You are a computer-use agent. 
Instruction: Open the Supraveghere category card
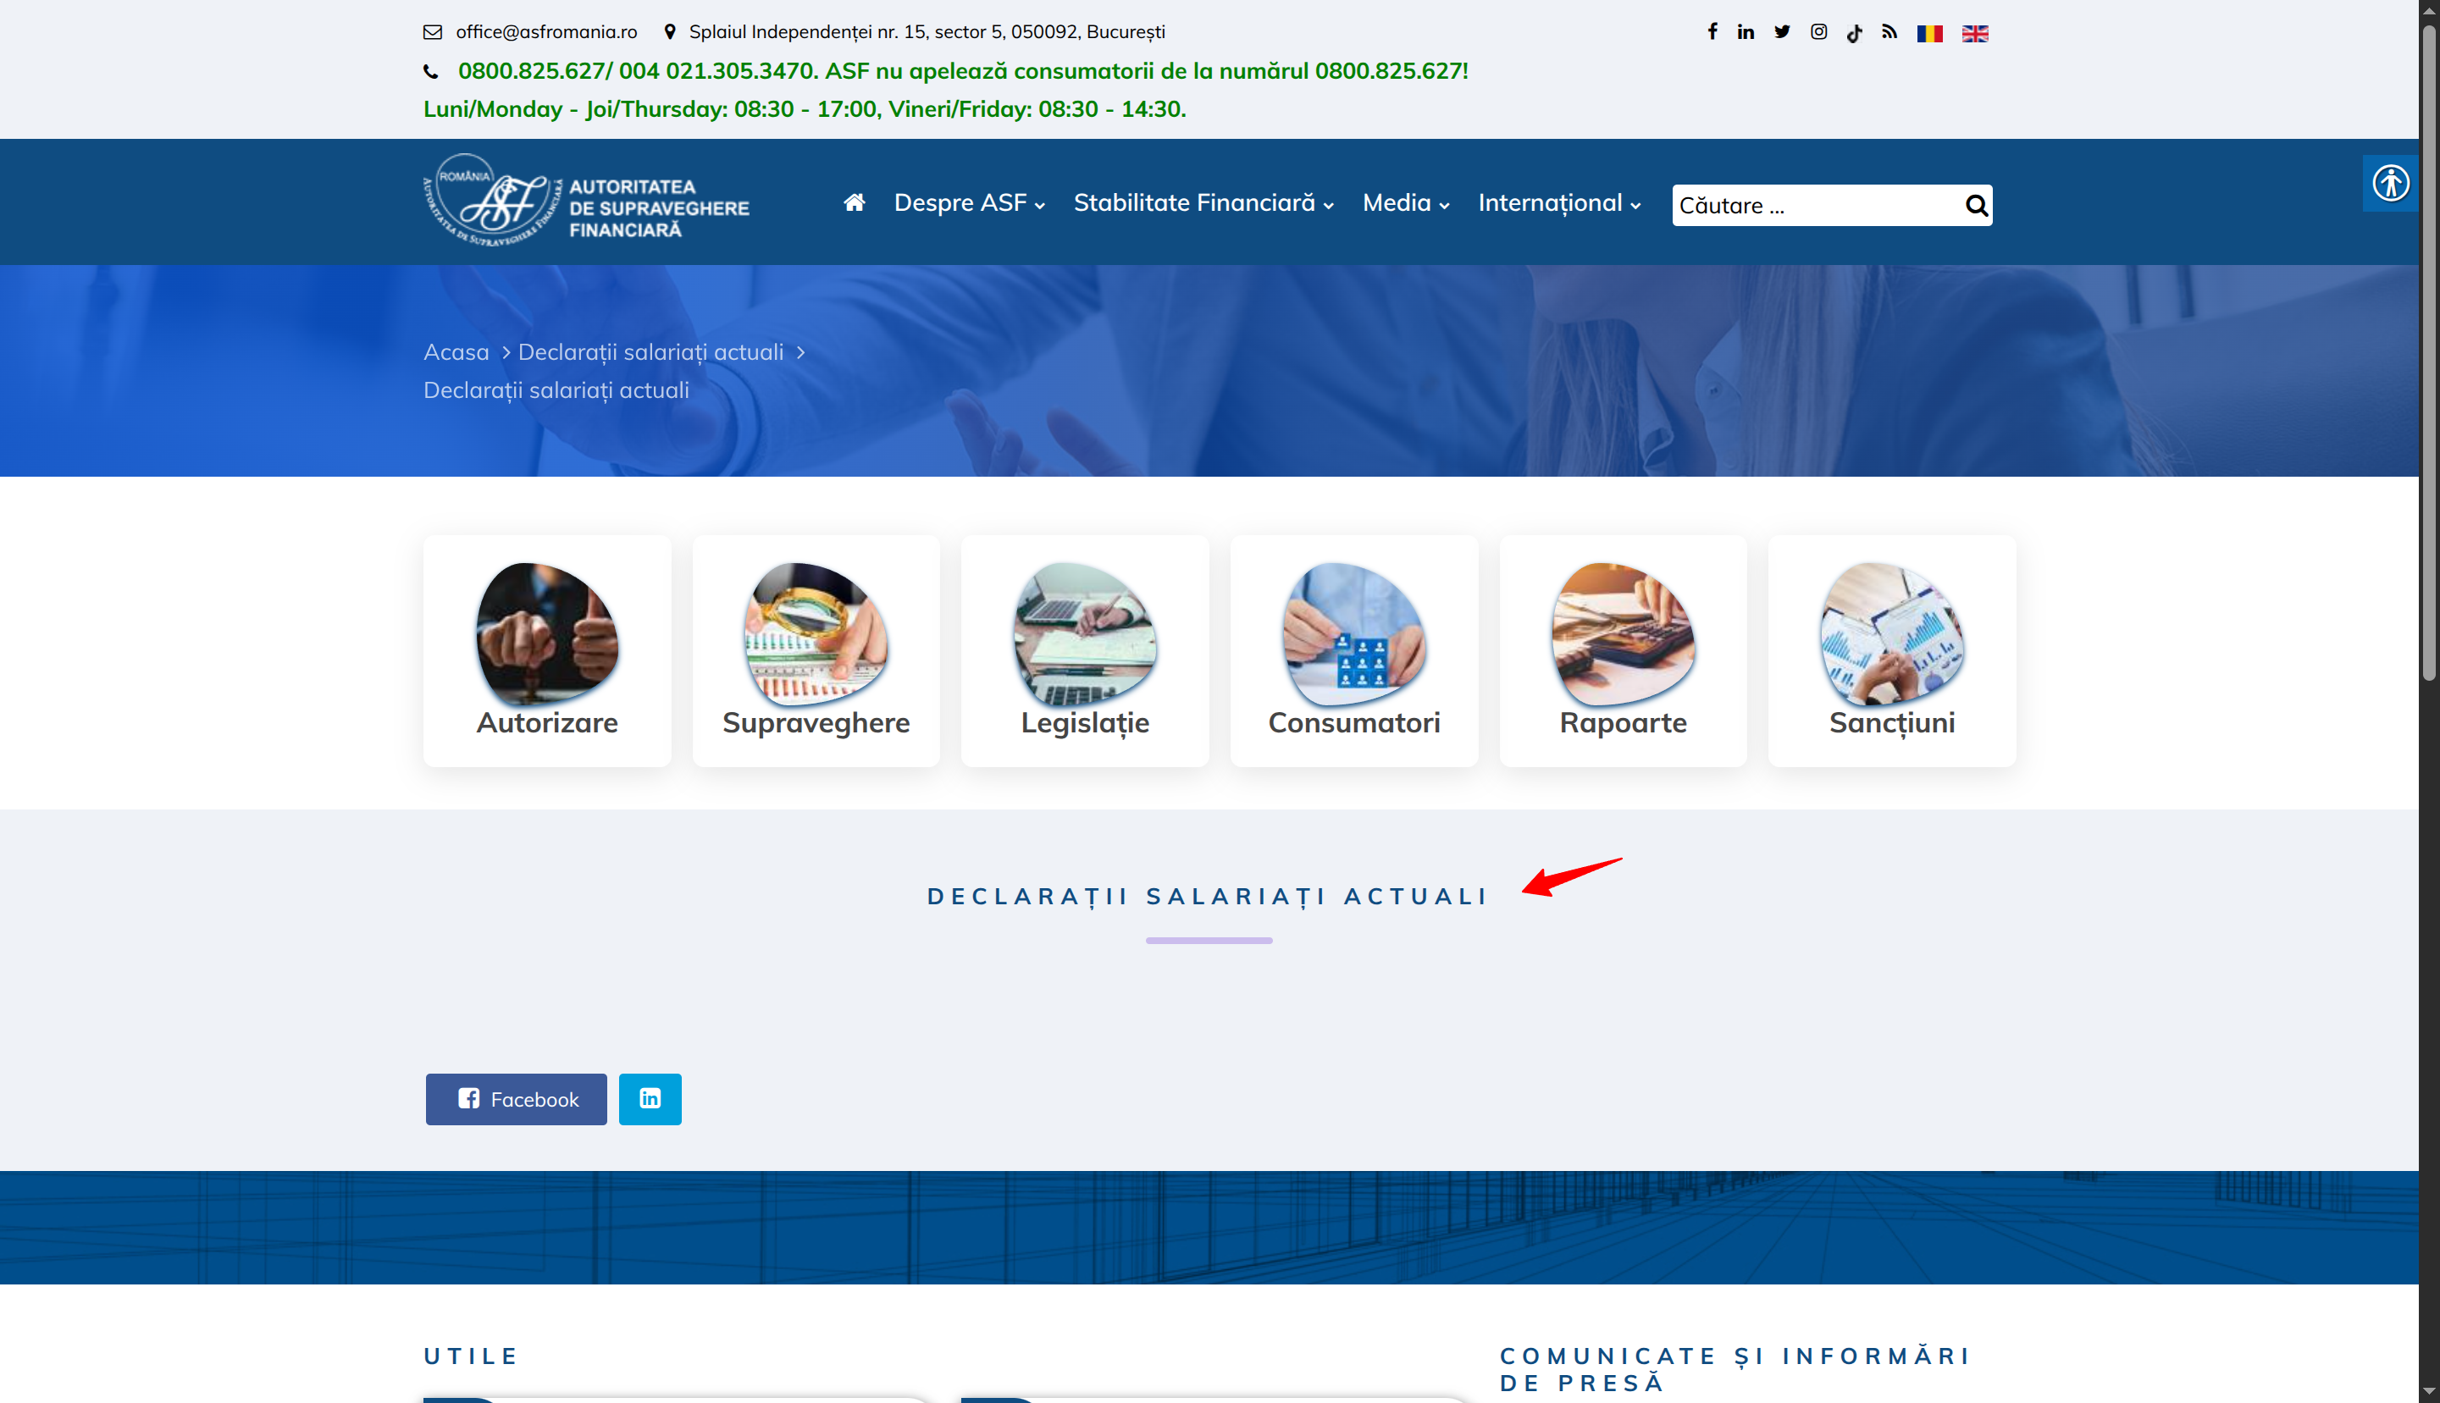816,650
